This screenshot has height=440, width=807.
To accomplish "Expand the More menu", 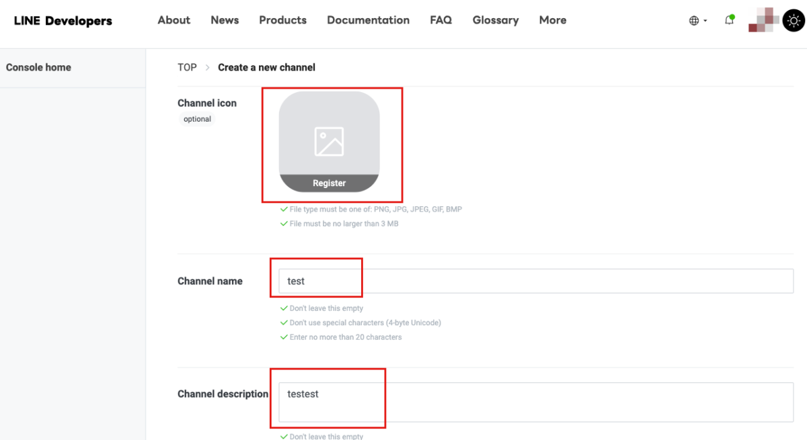I will (552, 20).
